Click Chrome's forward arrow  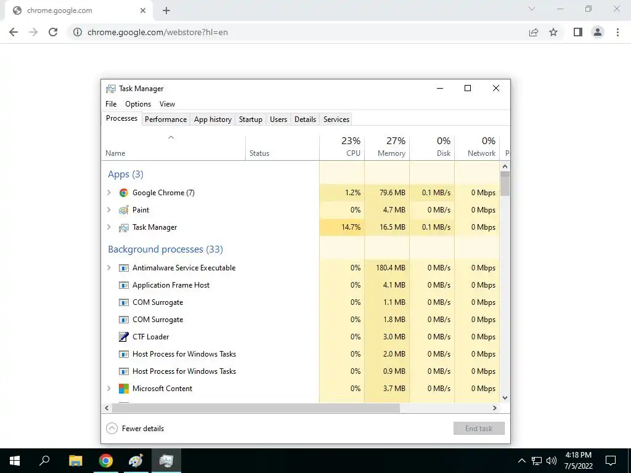coord(33,32)
